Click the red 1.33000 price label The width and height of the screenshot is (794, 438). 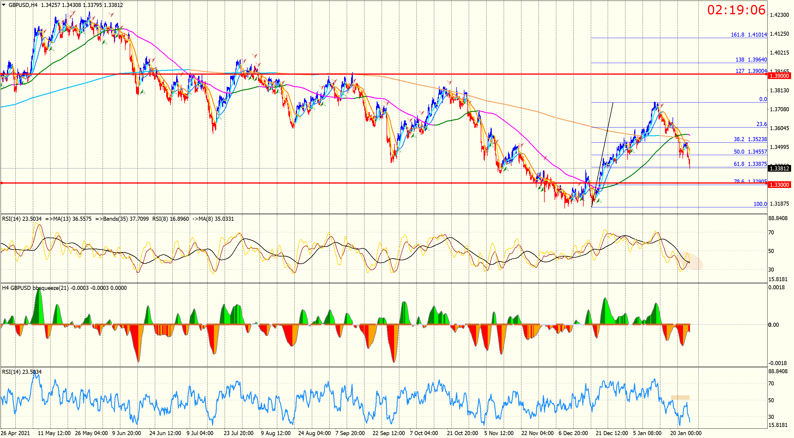pyautogui.click(x=779, y=185)
